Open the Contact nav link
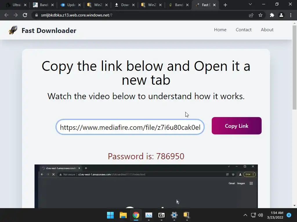The height and width of the screenshot is (222, 297). (x=244, y=30)
